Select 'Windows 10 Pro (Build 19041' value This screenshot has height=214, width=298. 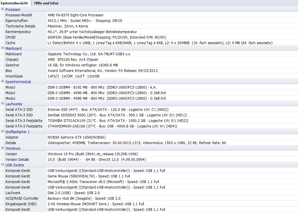coord(93,154)
